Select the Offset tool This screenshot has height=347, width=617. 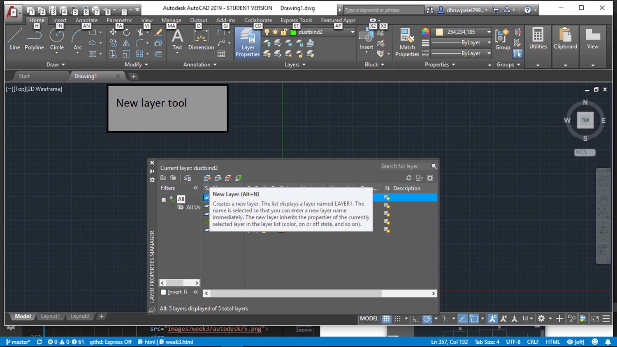click(x=158, y=54)
